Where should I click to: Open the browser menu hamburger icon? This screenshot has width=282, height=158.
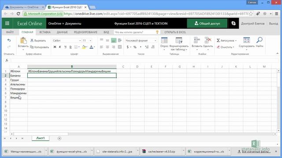click(x=277, y=14)
